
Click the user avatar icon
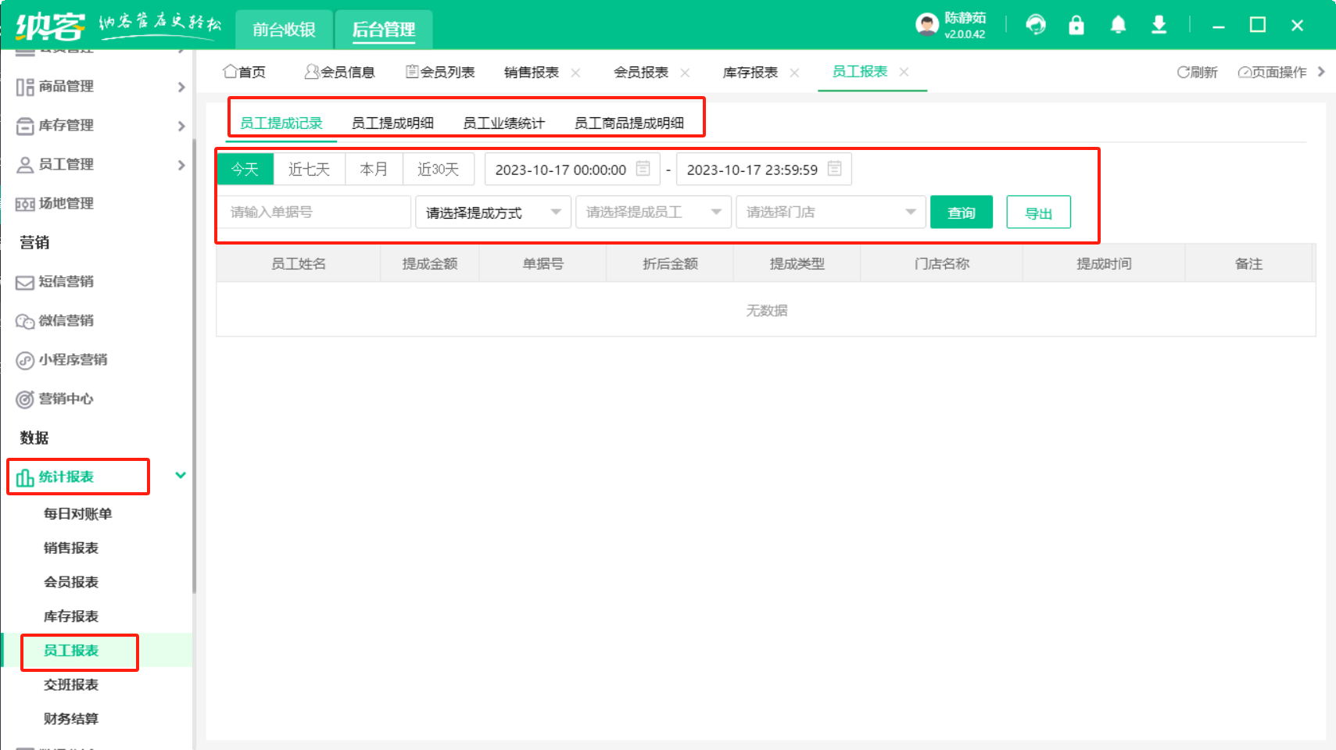click(927, 25)
